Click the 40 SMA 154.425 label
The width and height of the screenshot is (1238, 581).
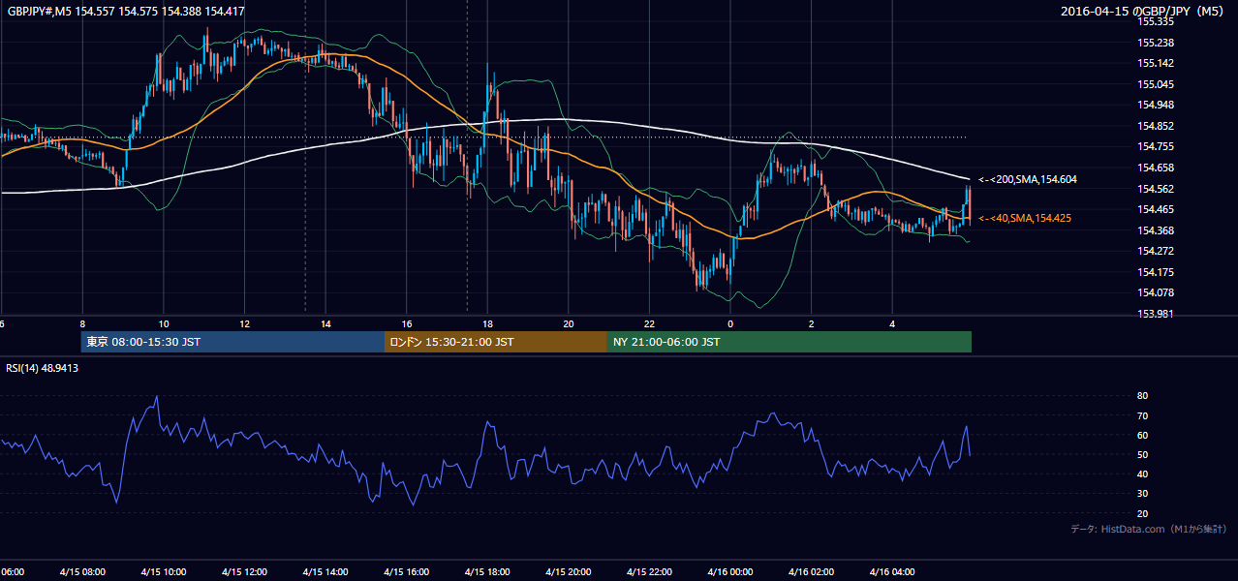(x=1024, y=218)
